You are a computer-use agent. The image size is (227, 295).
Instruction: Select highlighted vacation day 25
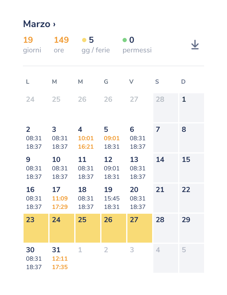(88, 228)
